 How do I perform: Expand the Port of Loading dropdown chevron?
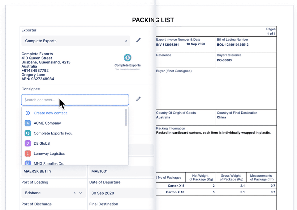[x=80, y=193]
